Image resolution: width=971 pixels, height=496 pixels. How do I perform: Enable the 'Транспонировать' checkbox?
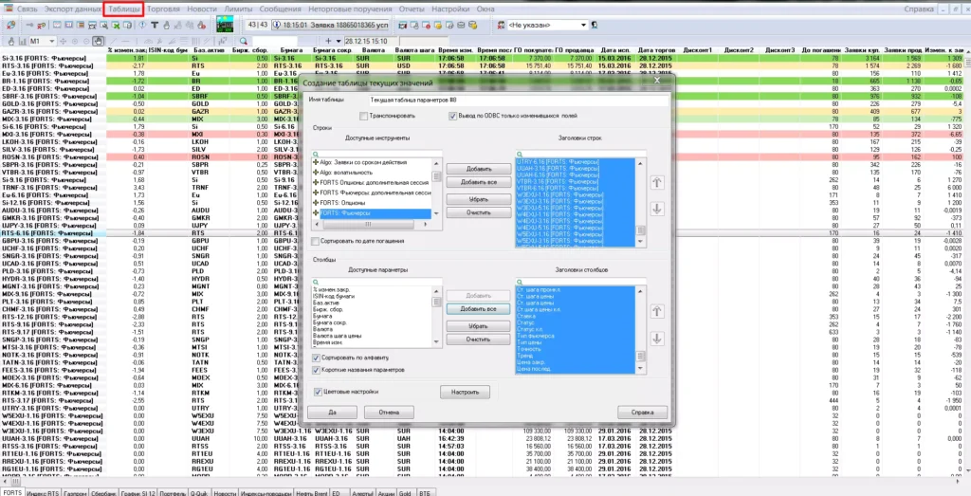coord(364,116)
